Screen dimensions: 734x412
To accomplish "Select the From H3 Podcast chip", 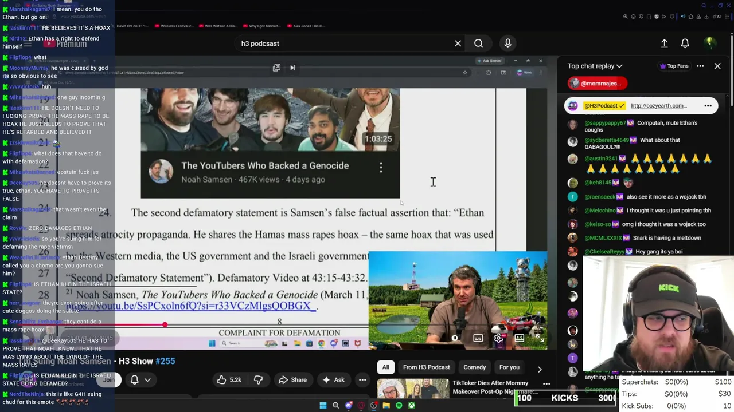I will (x=426, y=367).
